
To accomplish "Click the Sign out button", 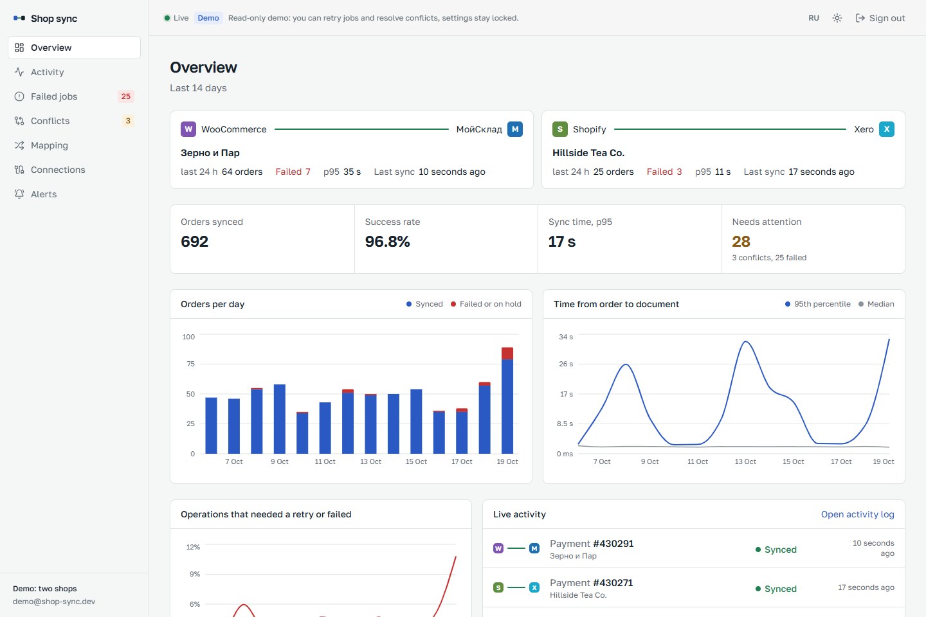I will (880, 18).
